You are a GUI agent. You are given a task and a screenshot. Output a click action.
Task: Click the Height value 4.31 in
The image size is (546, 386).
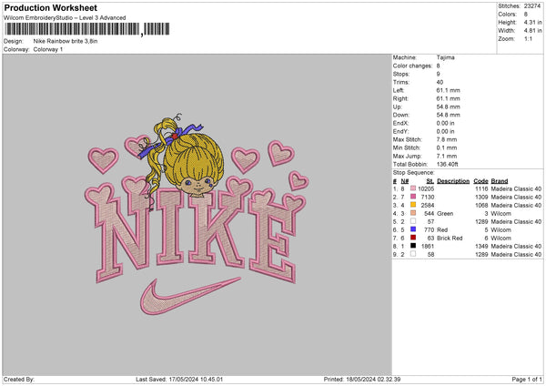coord(532,22)
